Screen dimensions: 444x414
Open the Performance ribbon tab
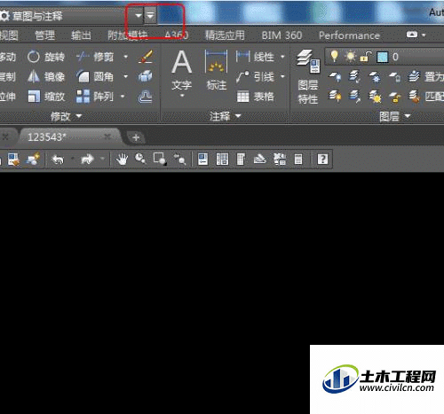349,35
